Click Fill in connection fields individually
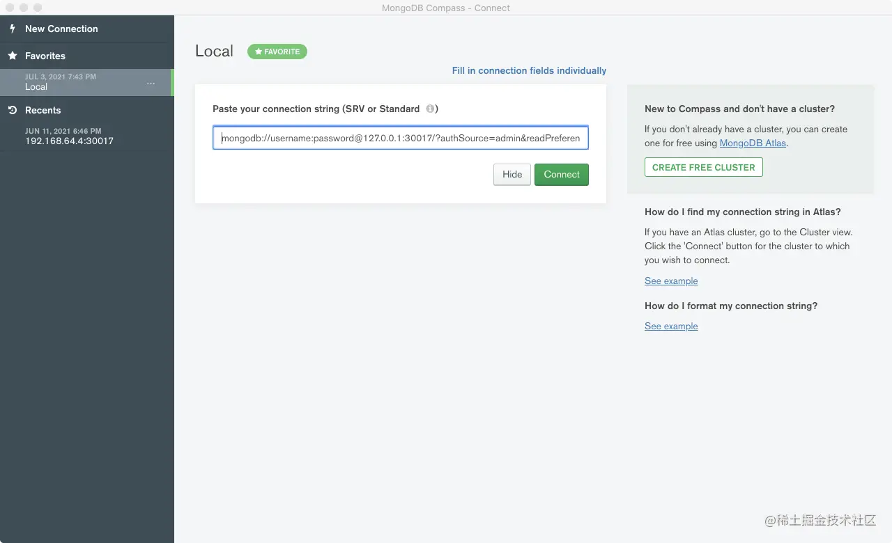The width and height of the screenshot is (892, 543). pos(529,70)
